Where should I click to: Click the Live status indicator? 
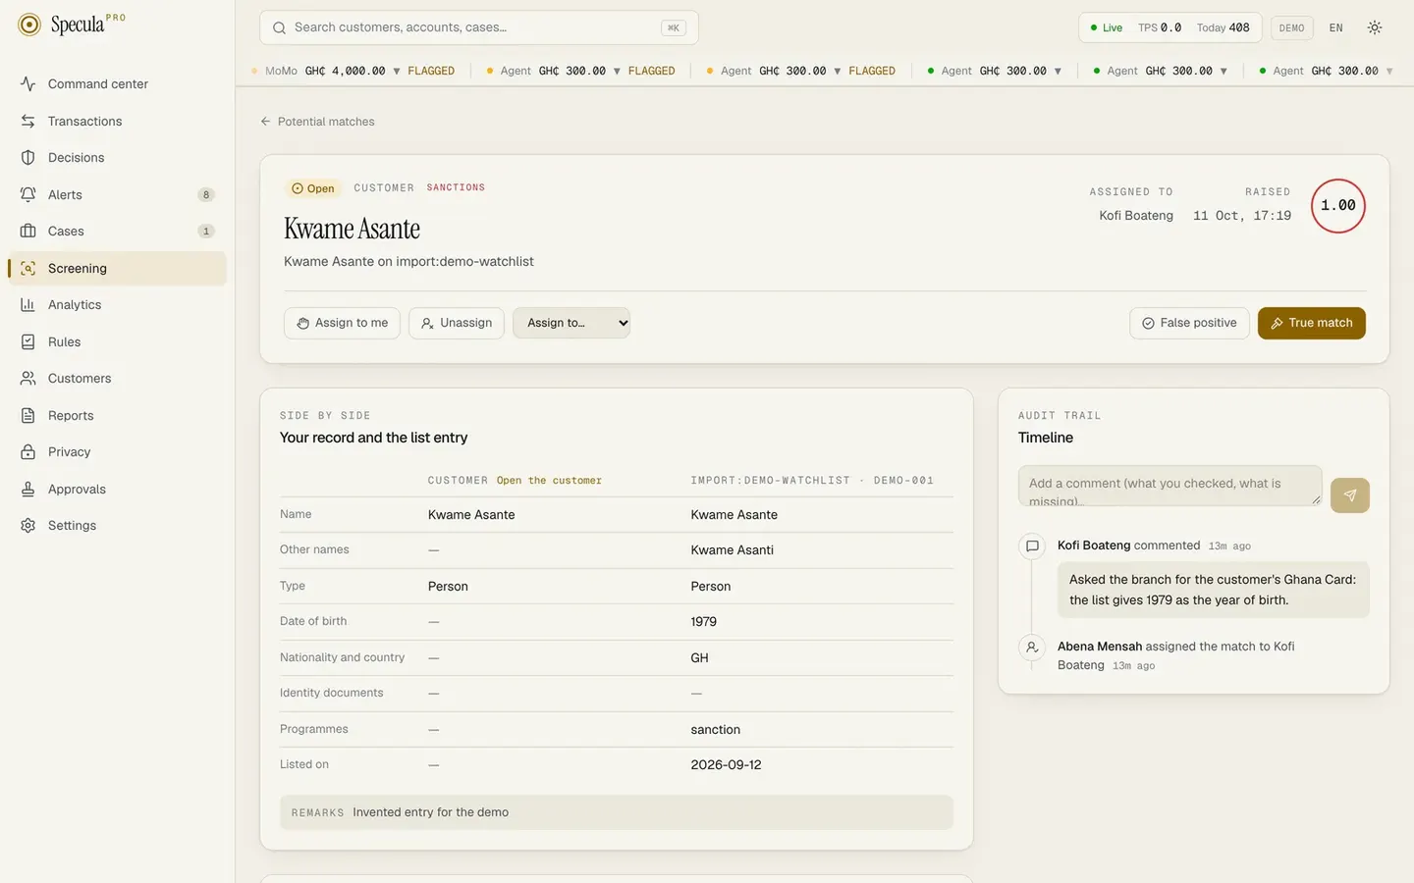(1107, 27)
